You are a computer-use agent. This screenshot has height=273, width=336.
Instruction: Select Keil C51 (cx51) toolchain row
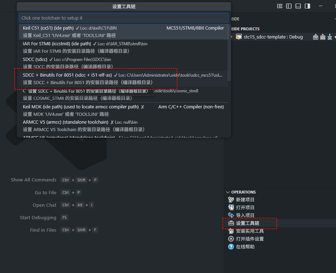(x=124, y=32)
